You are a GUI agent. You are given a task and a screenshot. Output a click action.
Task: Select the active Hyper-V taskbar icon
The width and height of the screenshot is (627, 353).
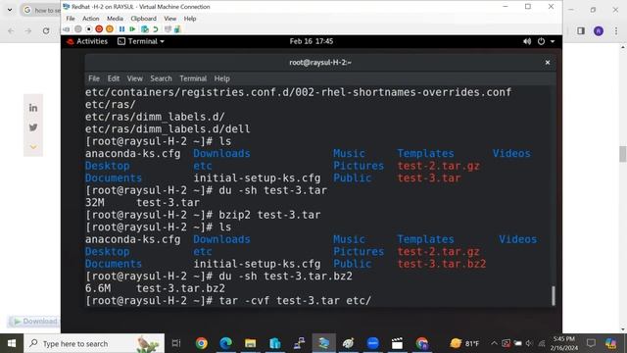click(323, 343)
